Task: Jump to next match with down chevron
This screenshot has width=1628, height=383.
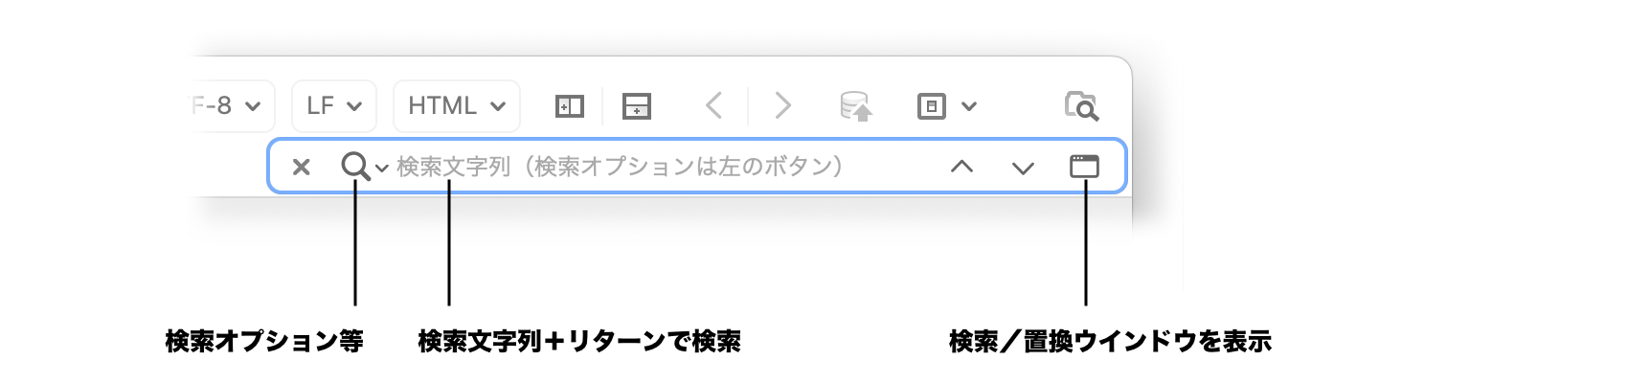Action: pos(1023,169)
